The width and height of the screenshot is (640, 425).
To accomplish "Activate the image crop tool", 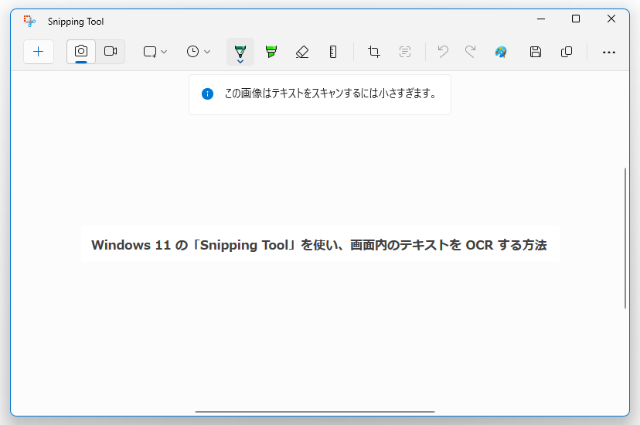I will pos(374,52).
